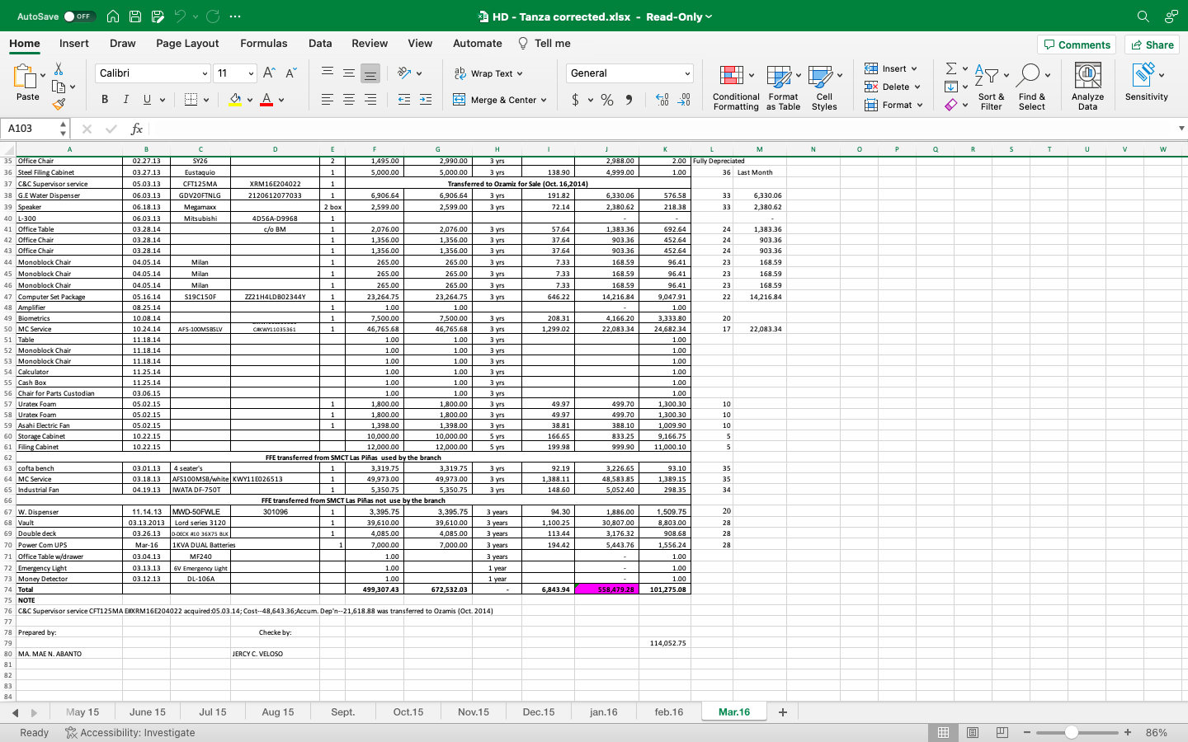Open the font size dropdown
Screen dimensions: 1188x742
(x=251, y=73)
